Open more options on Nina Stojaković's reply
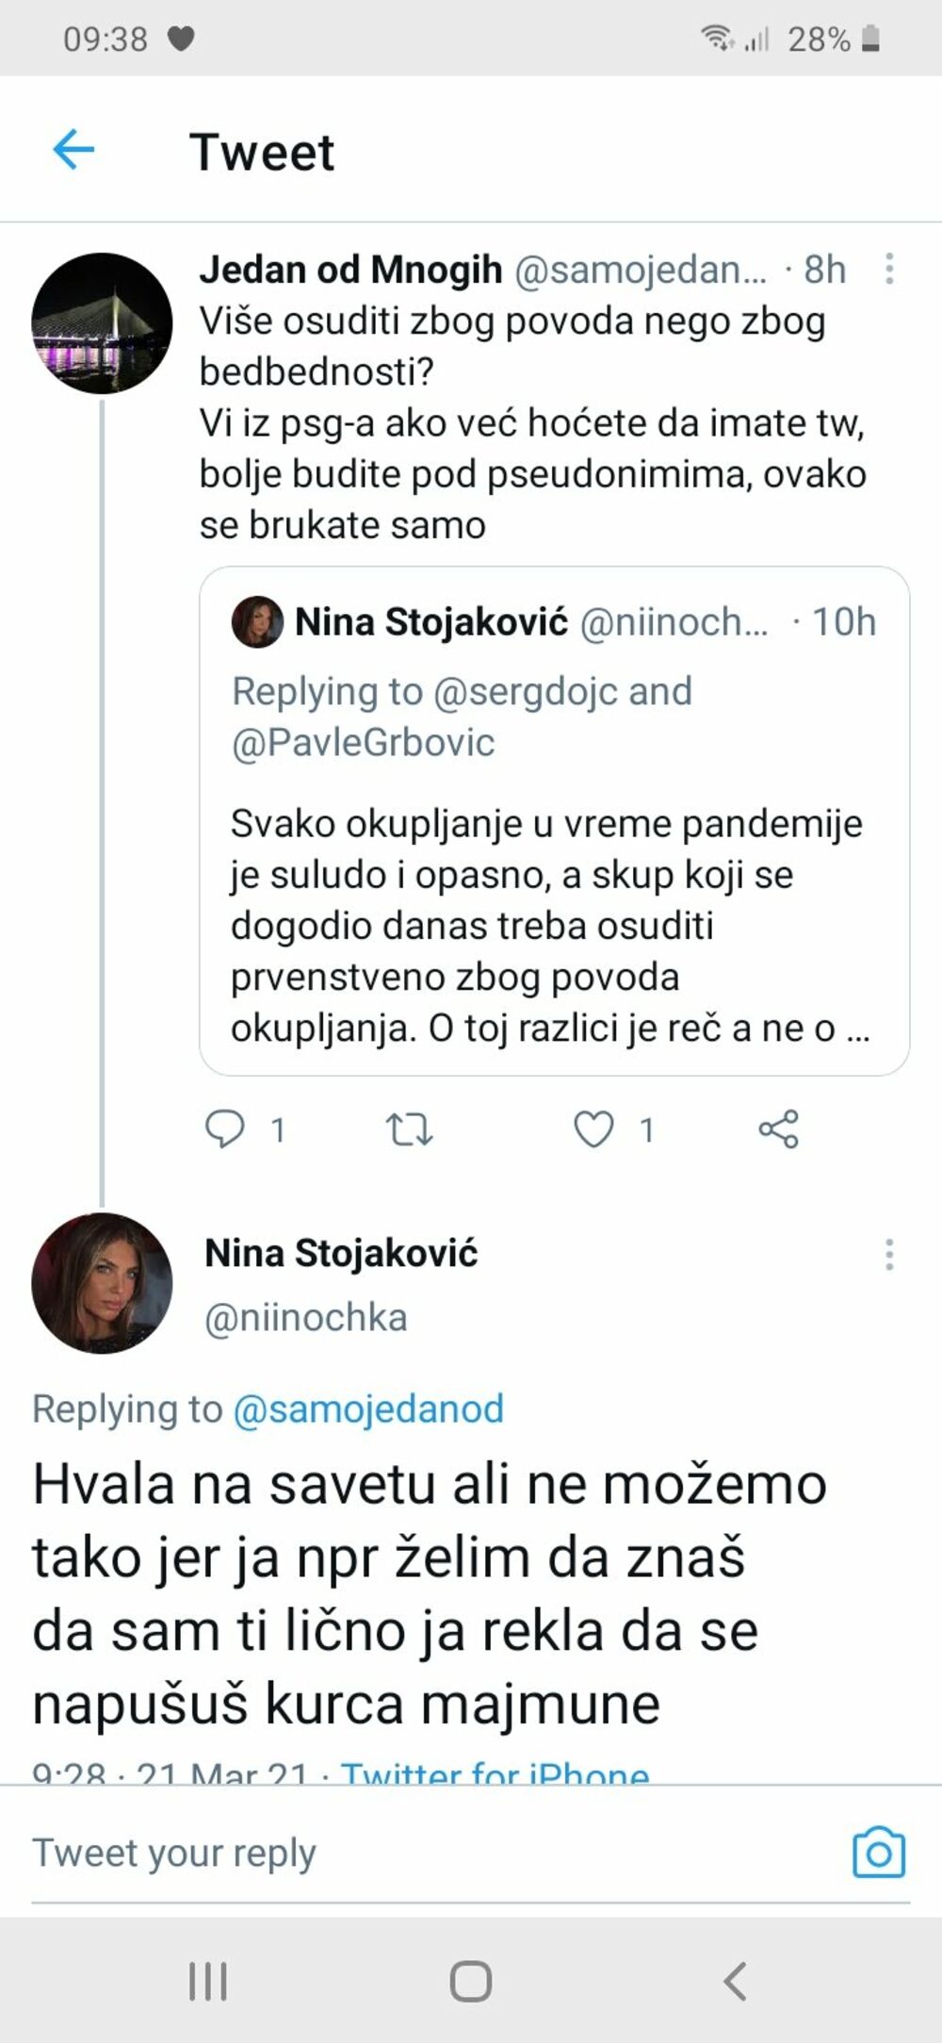The width and height of the screenshot is (942, 2043). 886,1254
